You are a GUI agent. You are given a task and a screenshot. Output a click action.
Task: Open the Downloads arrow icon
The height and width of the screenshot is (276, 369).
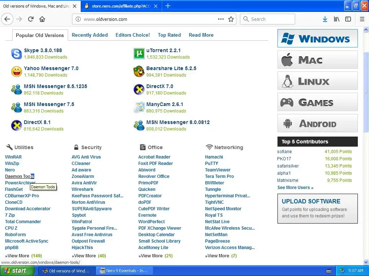point(325,19)
